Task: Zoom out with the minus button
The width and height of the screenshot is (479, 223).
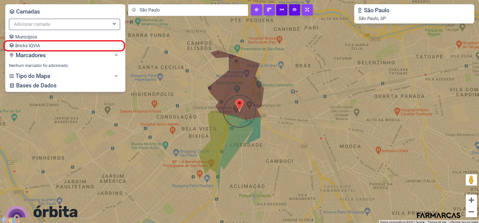Action: click(471, 212)
